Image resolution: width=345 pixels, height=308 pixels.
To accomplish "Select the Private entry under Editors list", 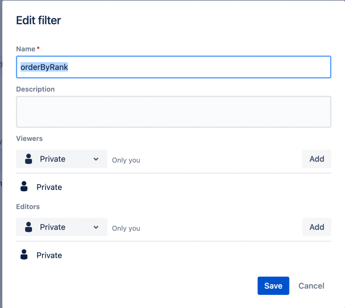I will pyautogui.click(x=49, y=255).
